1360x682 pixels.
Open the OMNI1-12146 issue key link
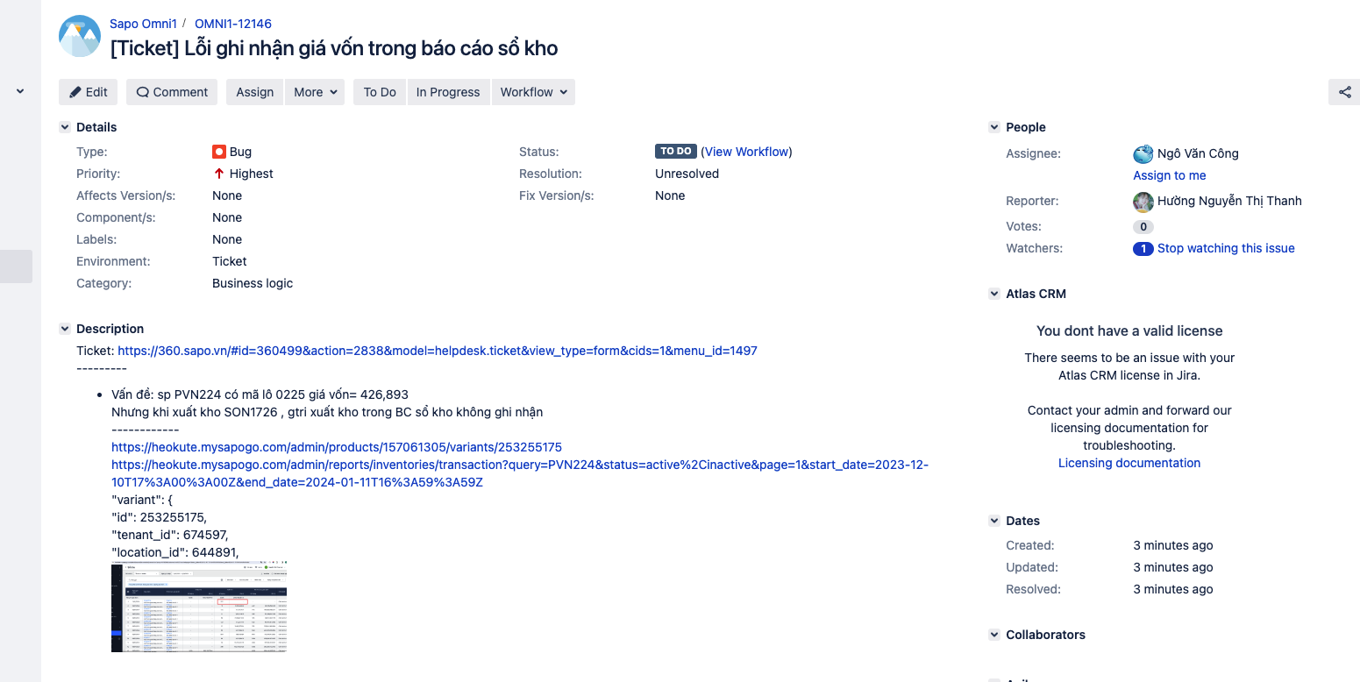tap(233, 24)
